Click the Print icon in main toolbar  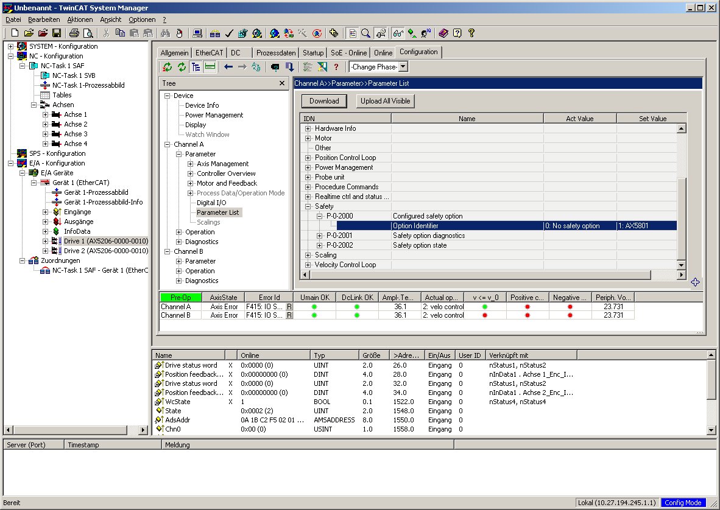point(74,33)
